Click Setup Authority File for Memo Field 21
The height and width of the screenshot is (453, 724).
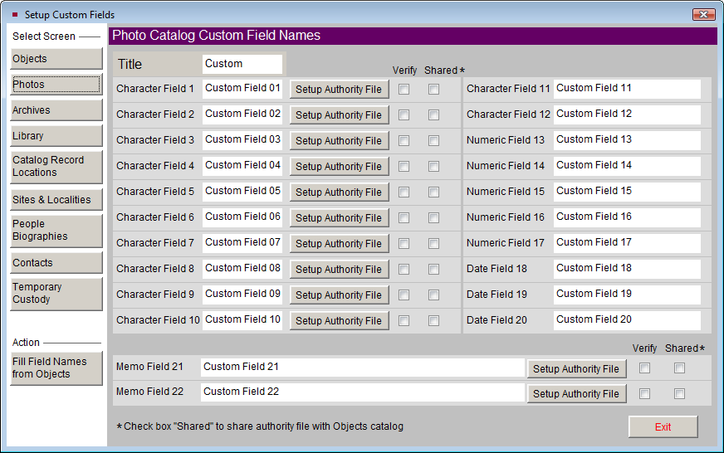(x=576, y=370)
